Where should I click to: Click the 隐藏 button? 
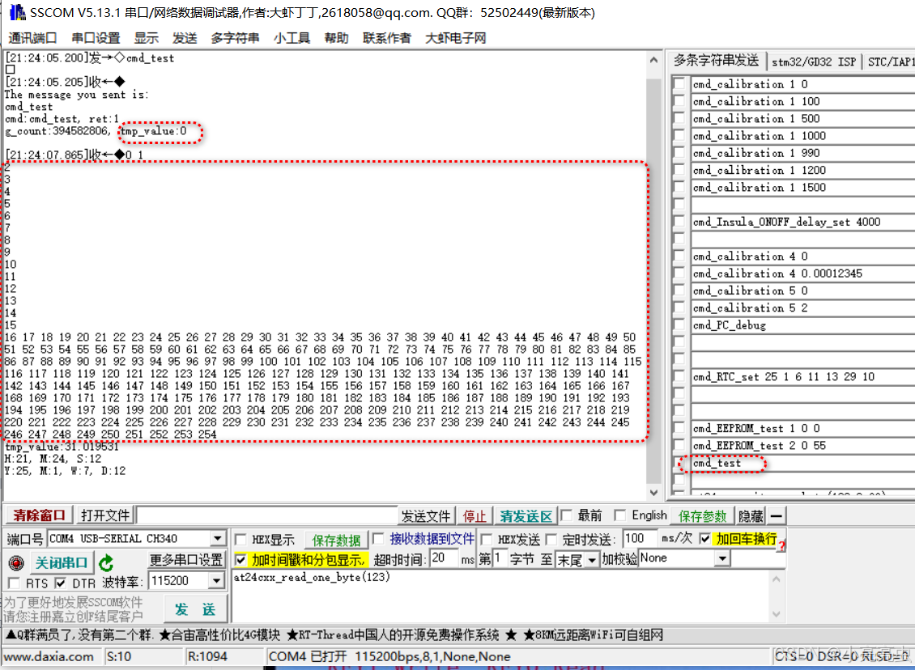751,516
